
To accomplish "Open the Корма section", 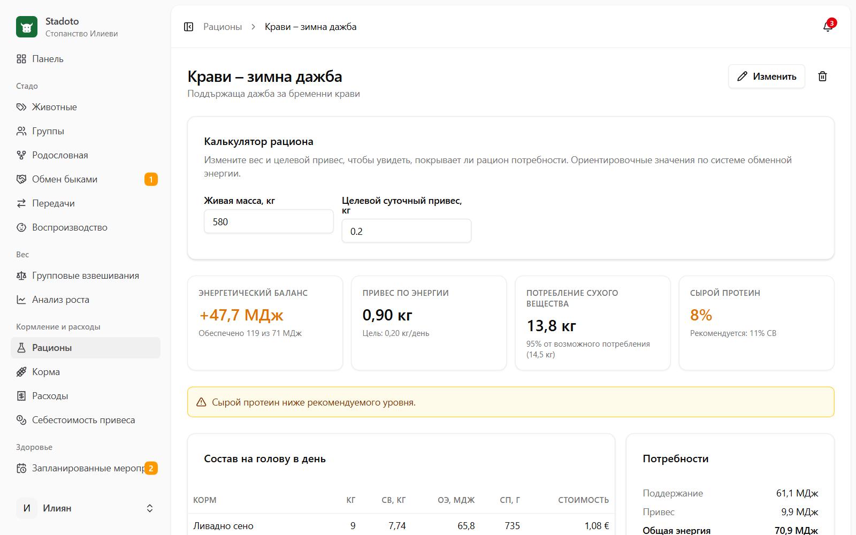I will (86, 372).
